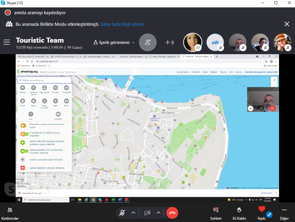Open the Katılımcılar participants panel

(10, 213)
